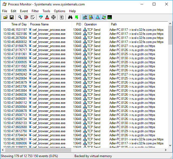The width and height of the screenshot is (173, 159).
Task: Select the event at 13:50:47,8409242
Action: [x=84, y=74]
